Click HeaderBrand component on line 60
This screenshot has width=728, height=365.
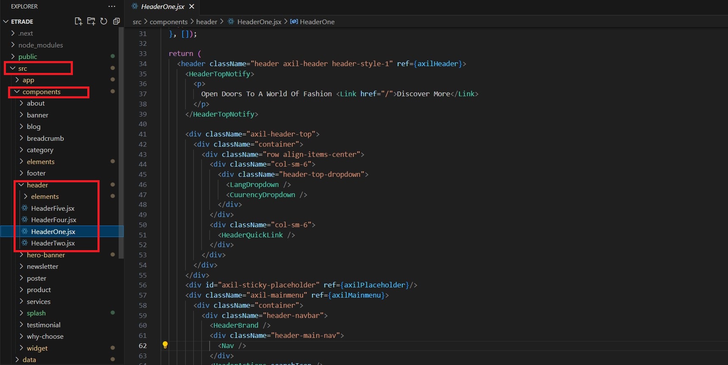pos(236,325)
